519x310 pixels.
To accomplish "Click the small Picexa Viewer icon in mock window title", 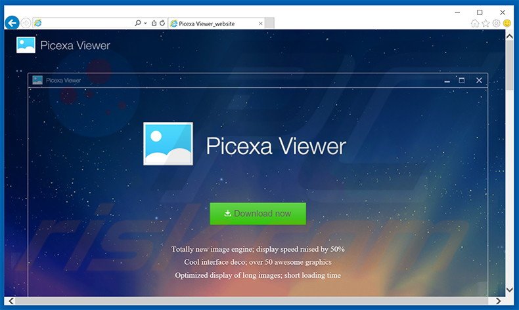I will pos(37,80).
